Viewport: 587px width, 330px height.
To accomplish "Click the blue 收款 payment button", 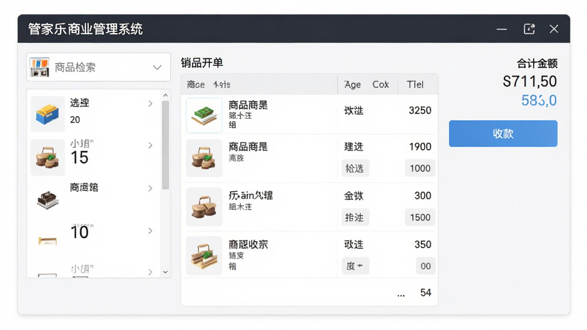I will point(503,133).
